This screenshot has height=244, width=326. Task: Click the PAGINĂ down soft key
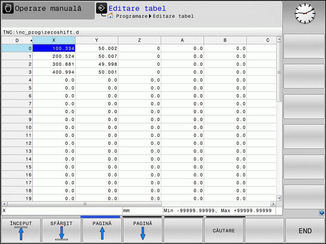[143, 230]
